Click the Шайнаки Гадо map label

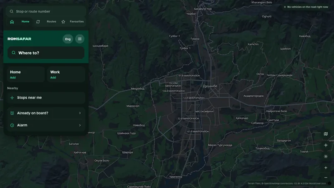click(x=127, y=133)
